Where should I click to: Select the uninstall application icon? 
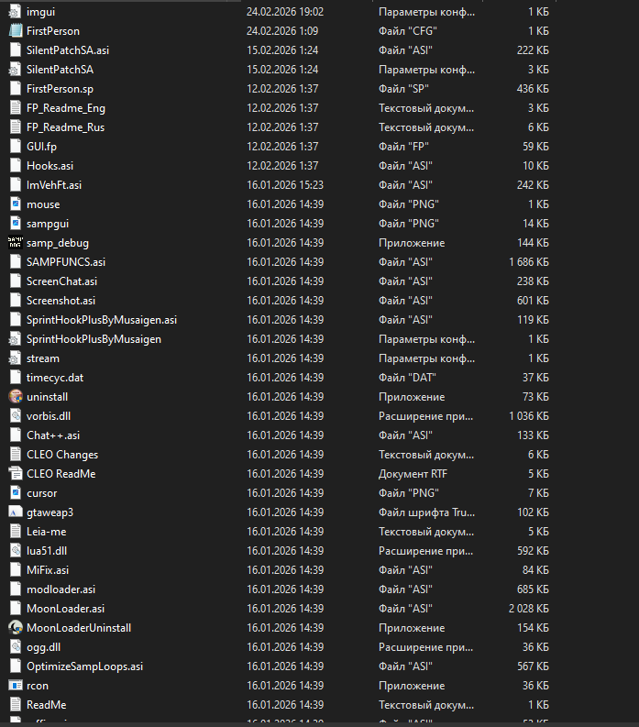(15, 397)
